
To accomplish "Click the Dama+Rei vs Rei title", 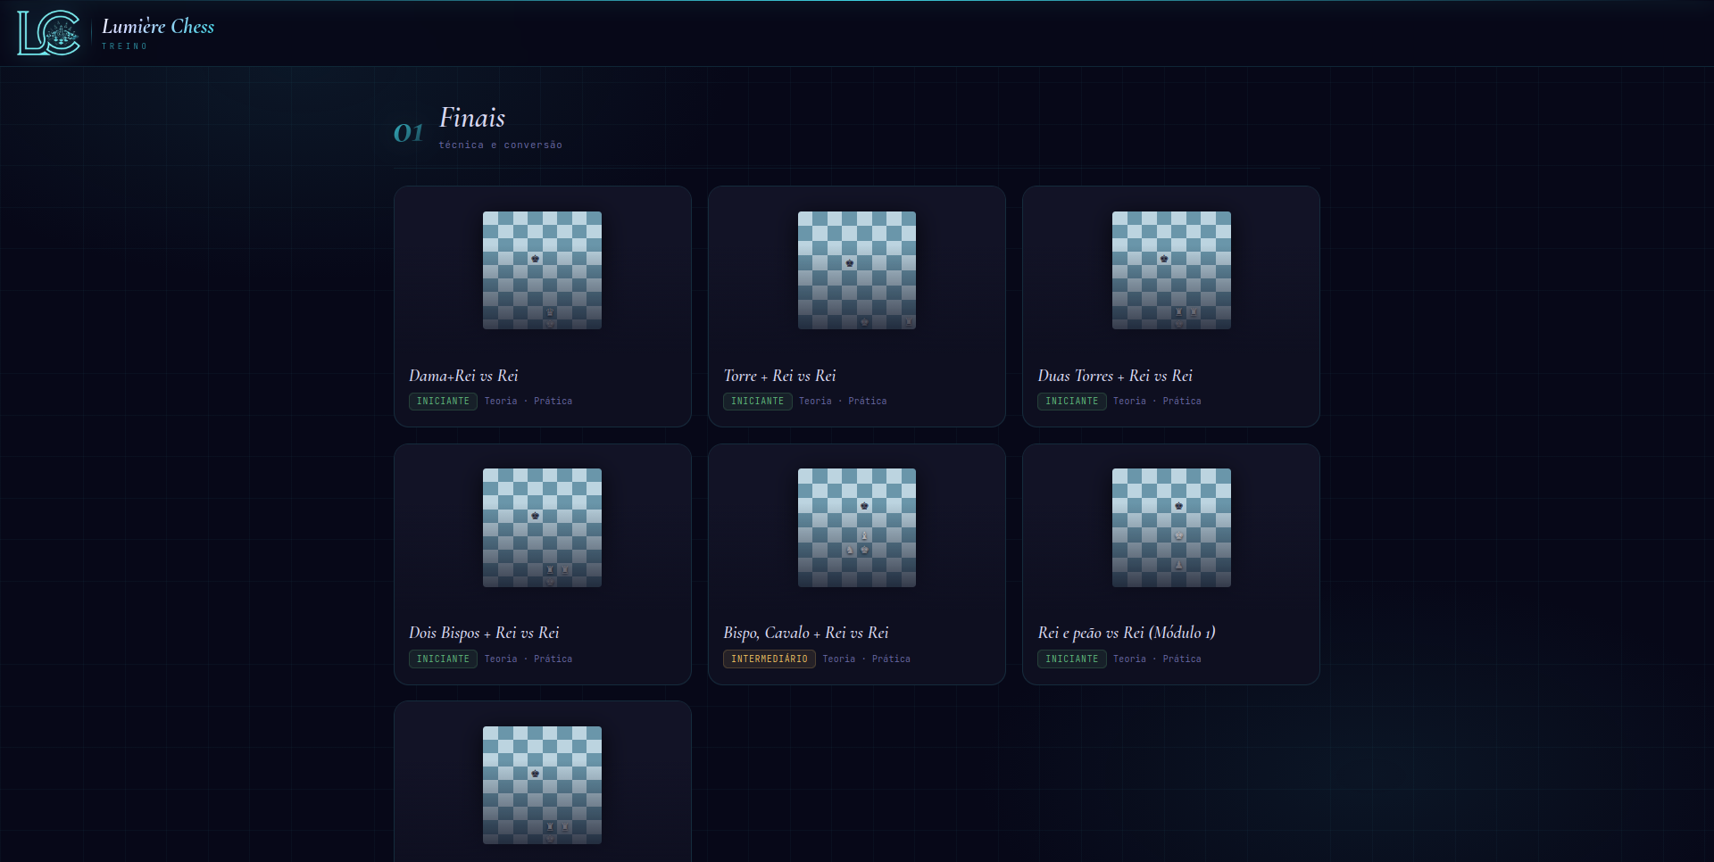I will point(463,376).
